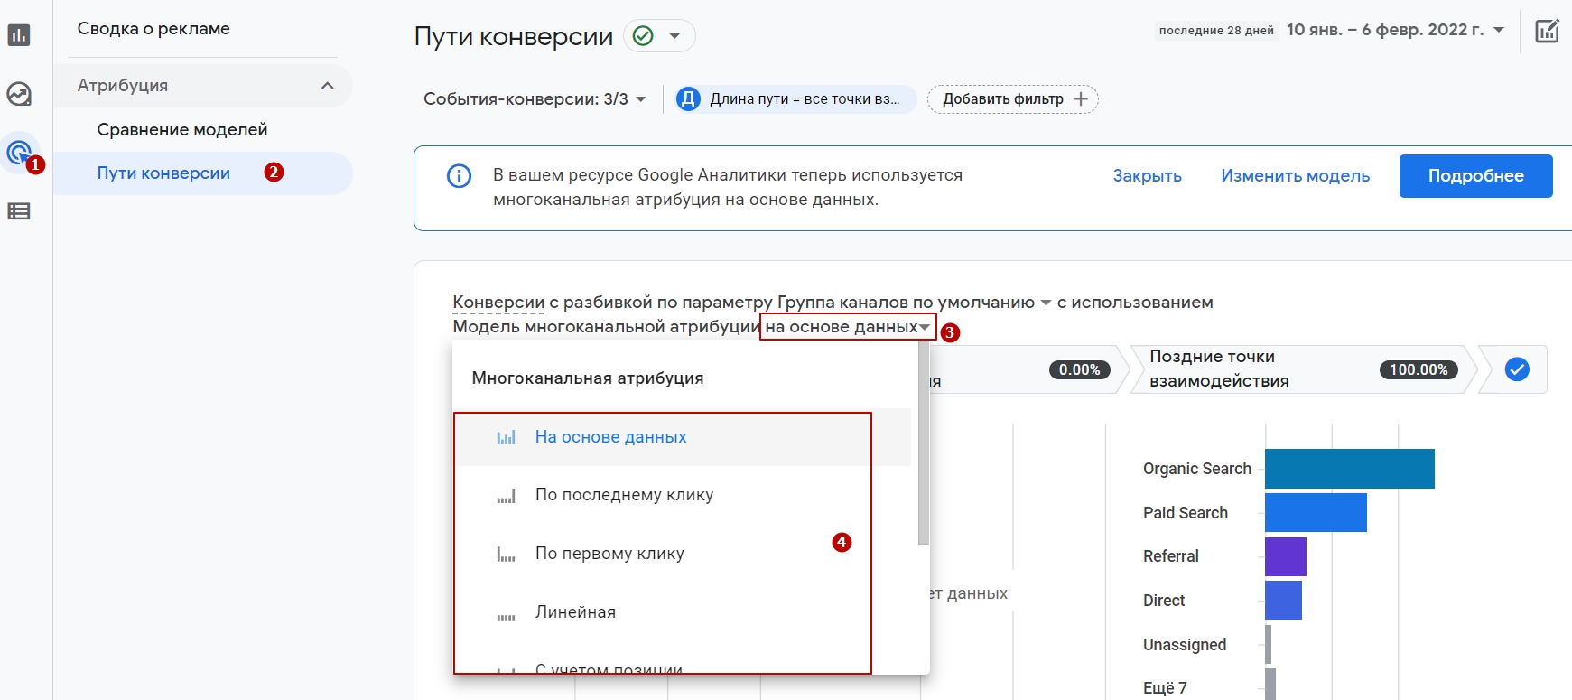Click the last click model icon

[x=506, y=496]
